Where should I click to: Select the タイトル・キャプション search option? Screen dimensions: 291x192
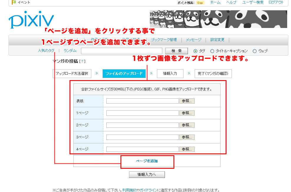[x=213, y=51]
